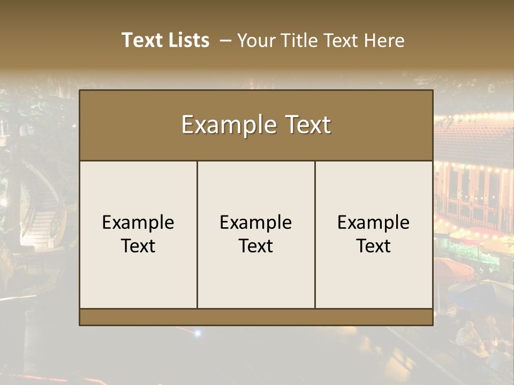Select the right beige "Example Text" cell

[374, 234]
